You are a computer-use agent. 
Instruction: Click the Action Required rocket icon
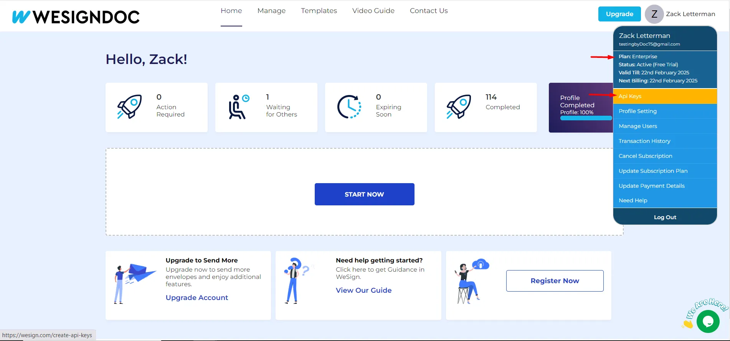pos(129,107)
